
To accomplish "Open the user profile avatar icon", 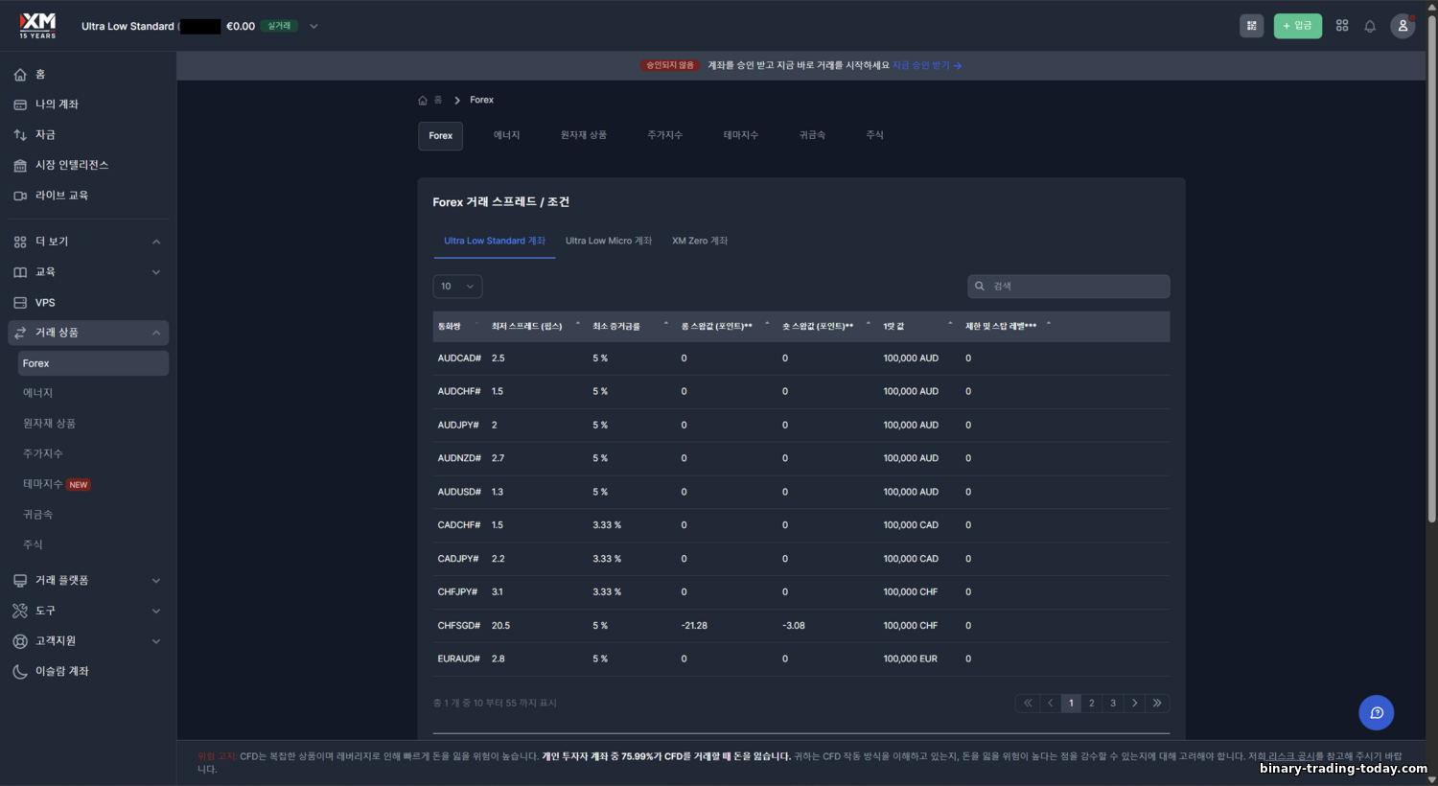I will tap(1403, 26).
